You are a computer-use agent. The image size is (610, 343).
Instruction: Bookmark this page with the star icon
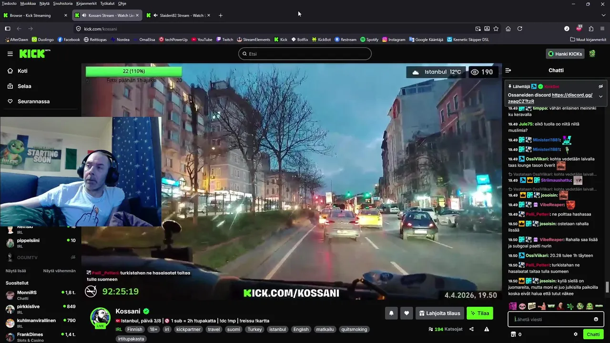[496, 29]
